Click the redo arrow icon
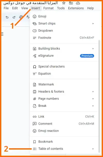 point(14,17)
